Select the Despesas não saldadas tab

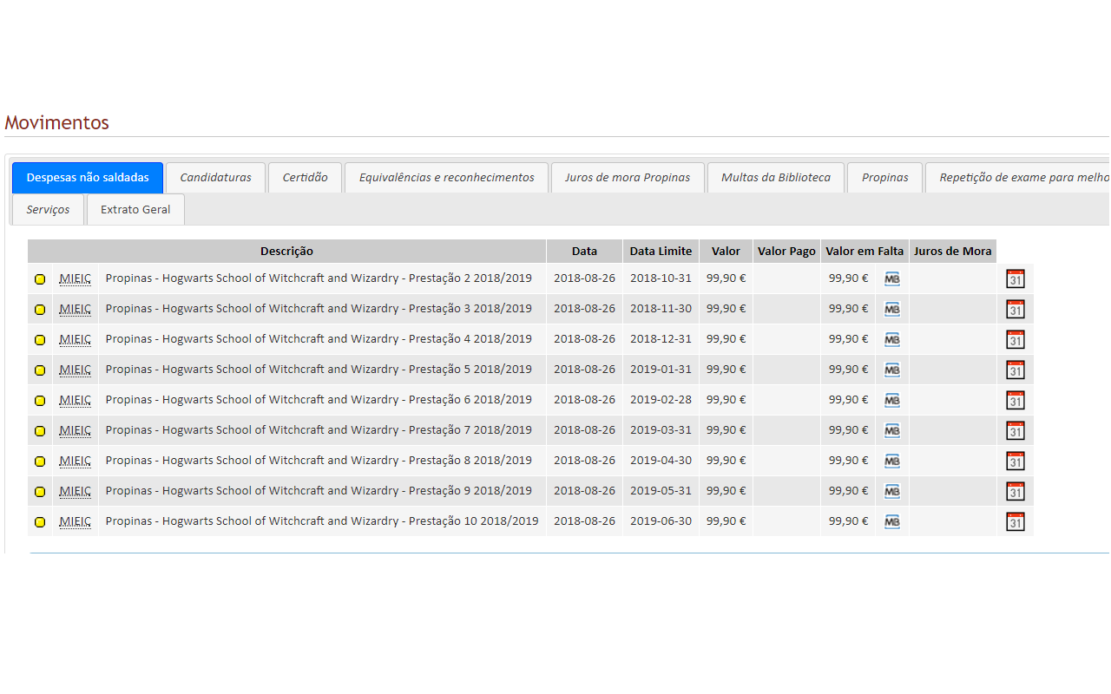pos(88,178)
